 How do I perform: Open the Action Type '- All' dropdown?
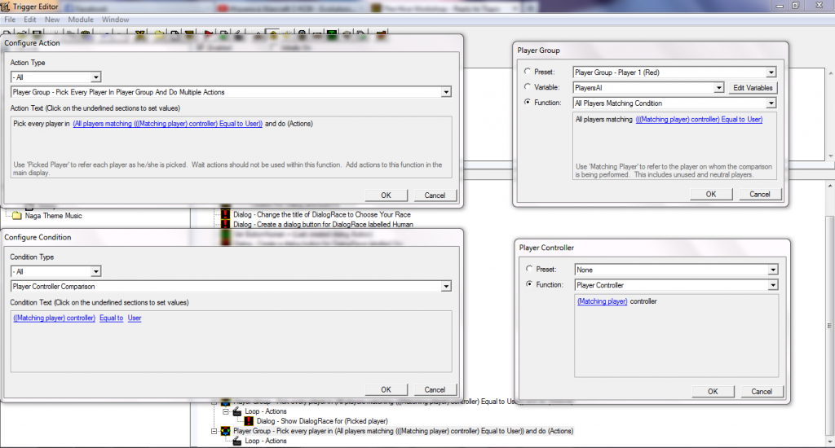(x=96, y=77)
